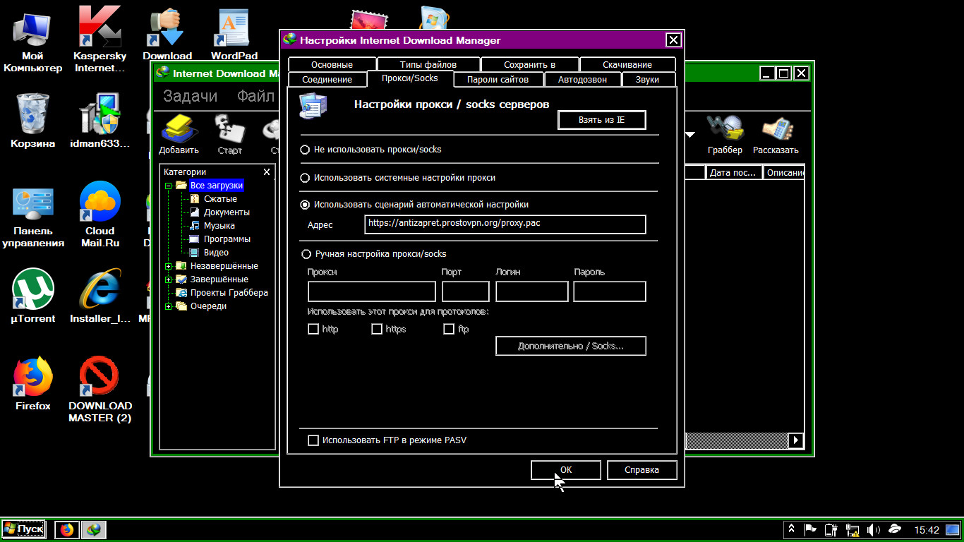Select 'Не использовать прокси/socks' radio button

(305, 150)
